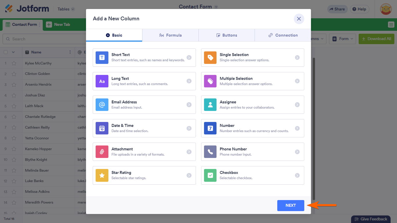Pick the Email Address column icon
The width and height of the screenshot is (397, 223).
(x=102, y=105)
